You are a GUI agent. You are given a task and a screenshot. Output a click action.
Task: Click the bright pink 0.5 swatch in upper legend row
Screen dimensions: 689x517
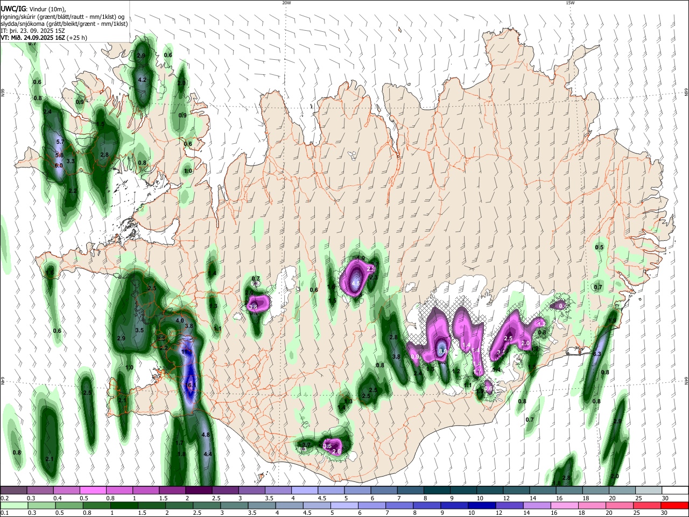pos(93,491)
